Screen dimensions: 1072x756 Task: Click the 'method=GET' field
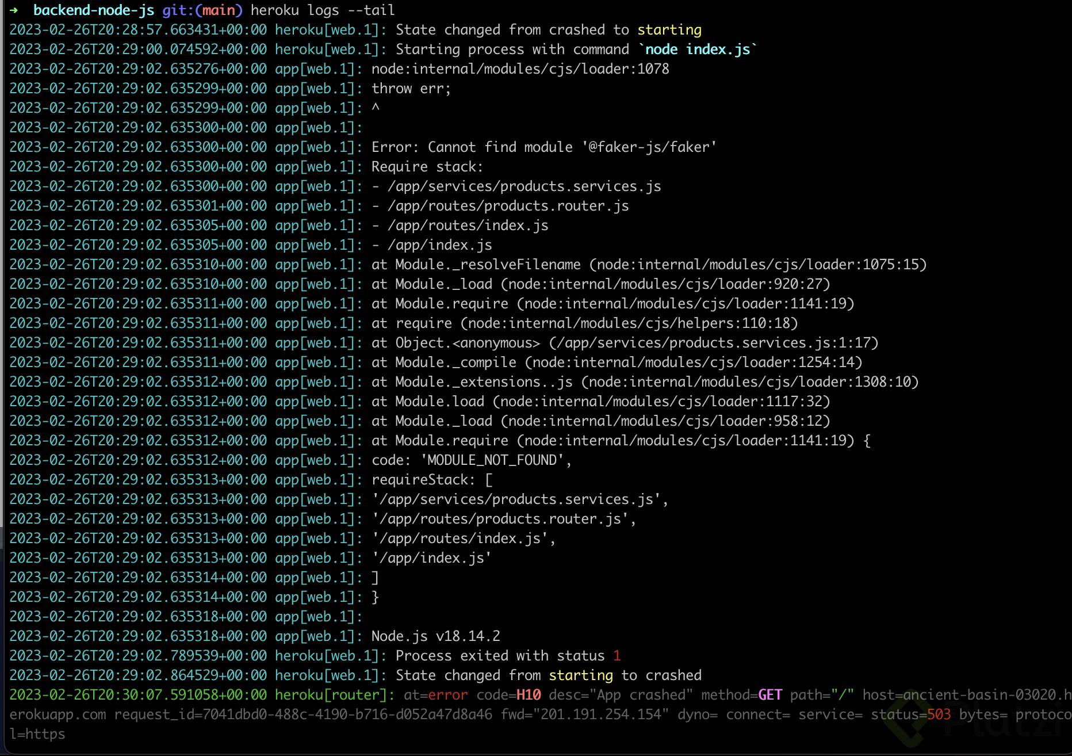click(x=742, y=695)
